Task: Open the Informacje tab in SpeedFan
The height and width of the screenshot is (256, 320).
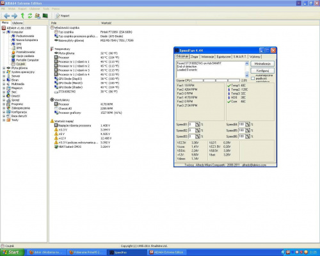Action: [x=207, y=57]
